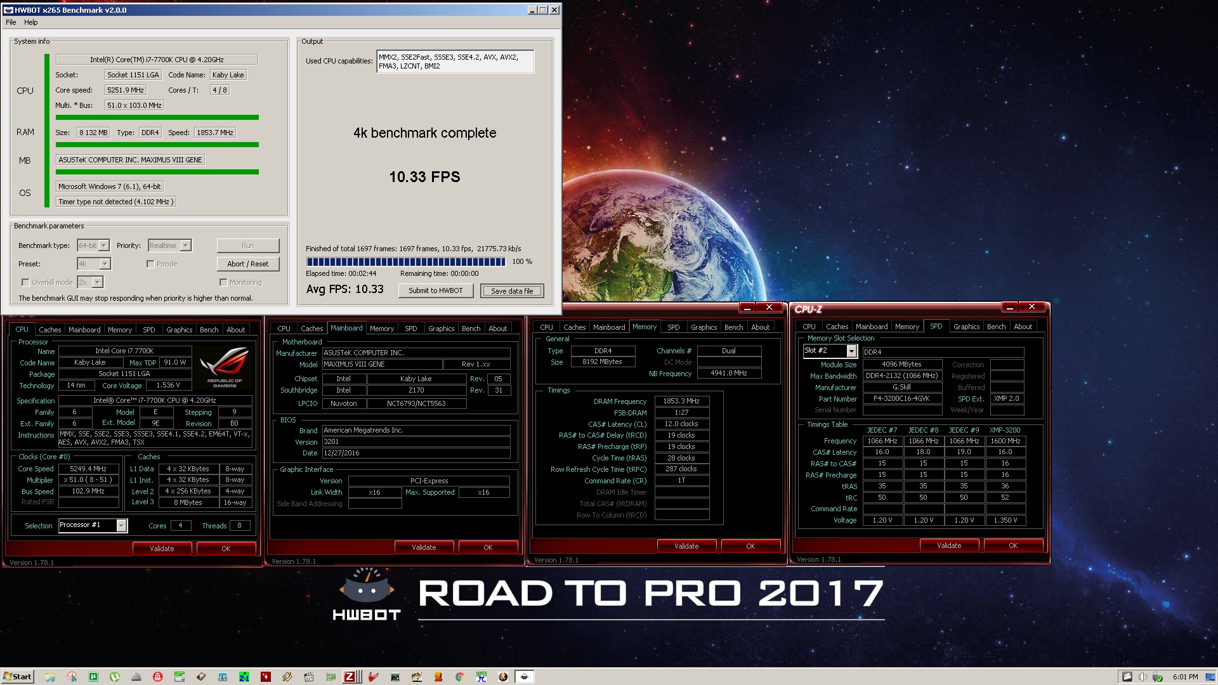
Task: Open green graphics card icon in taskbar
Action: (x=331, y=677)
